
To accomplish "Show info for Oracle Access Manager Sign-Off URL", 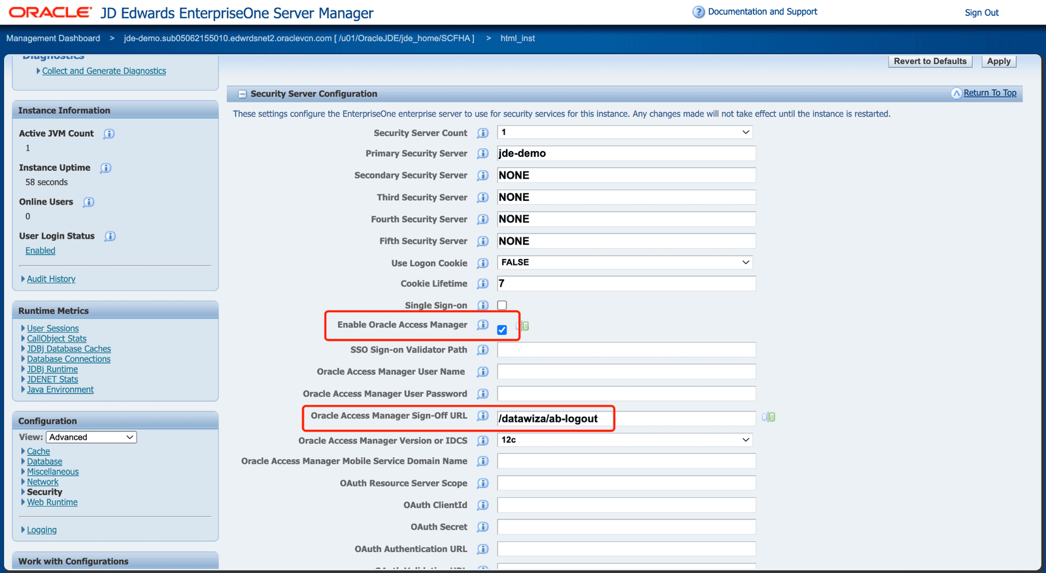I will pyautogui.click(x=482, y=415).
